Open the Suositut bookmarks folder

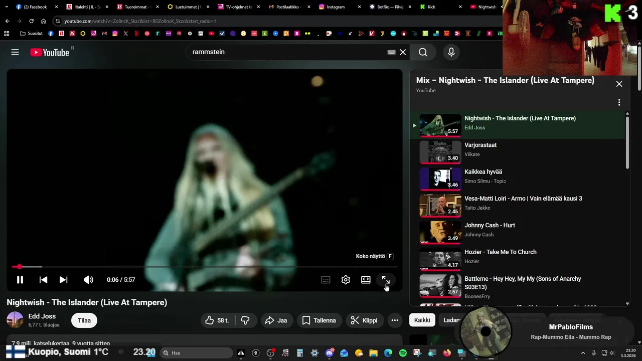(31, 34)
